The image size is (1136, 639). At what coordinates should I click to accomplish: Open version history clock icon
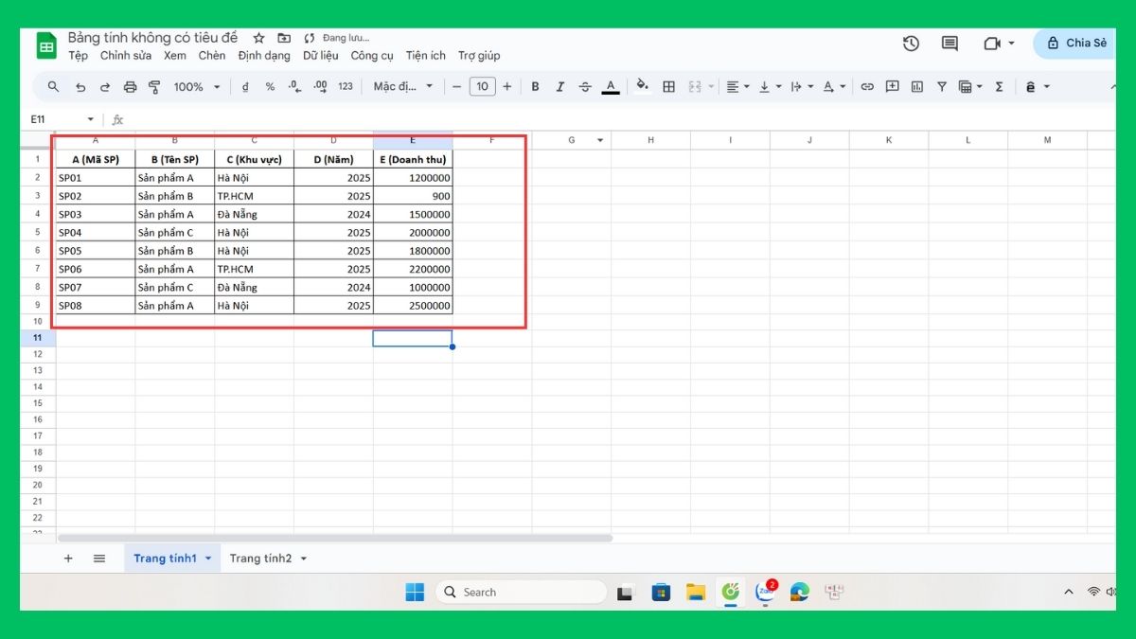coord(911,44)
